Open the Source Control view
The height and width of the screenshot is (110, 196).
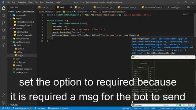pyautogui.click(x=4, y=23)
